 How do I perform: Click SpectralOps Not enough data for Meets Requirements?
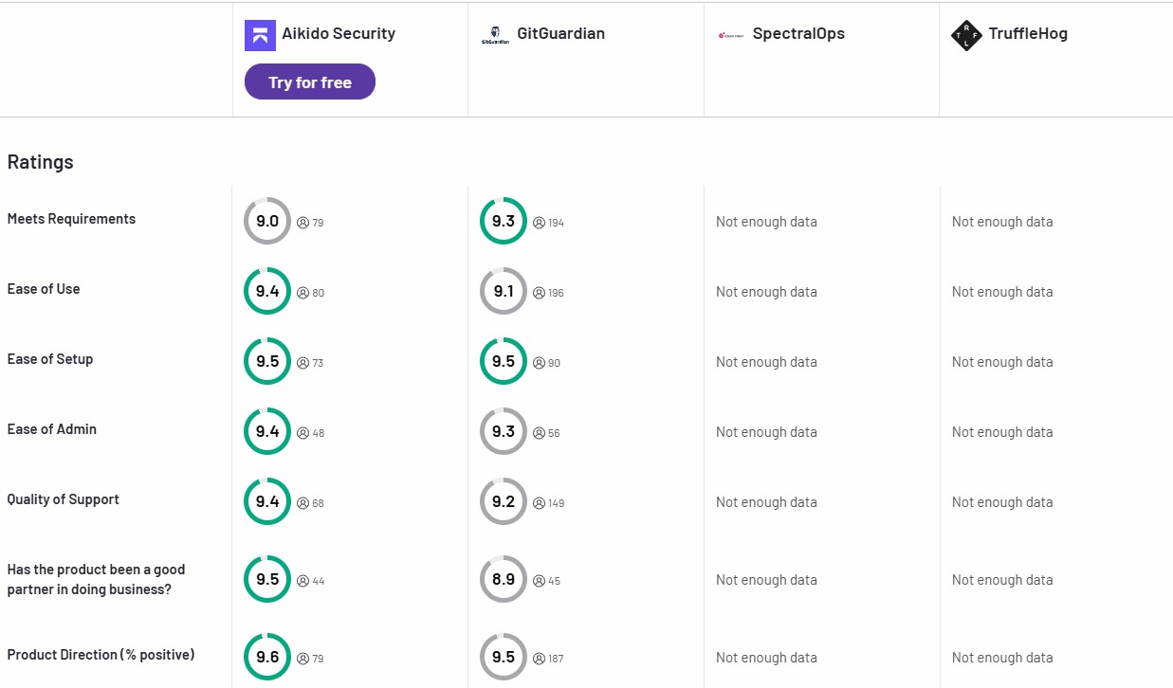point(766,222)
